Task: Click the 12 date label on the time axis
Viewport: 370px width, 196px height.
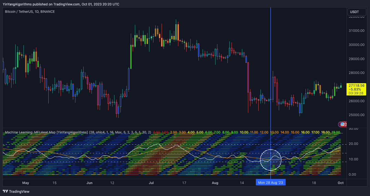Action: (112, 183)
